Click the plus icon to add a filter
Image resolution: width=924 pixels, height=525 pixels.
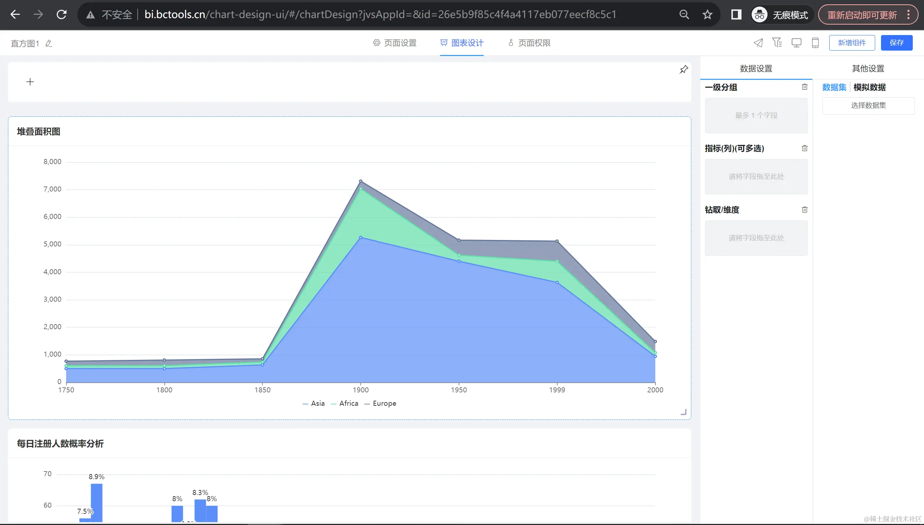pyautogui.click(x=30, y=82)
